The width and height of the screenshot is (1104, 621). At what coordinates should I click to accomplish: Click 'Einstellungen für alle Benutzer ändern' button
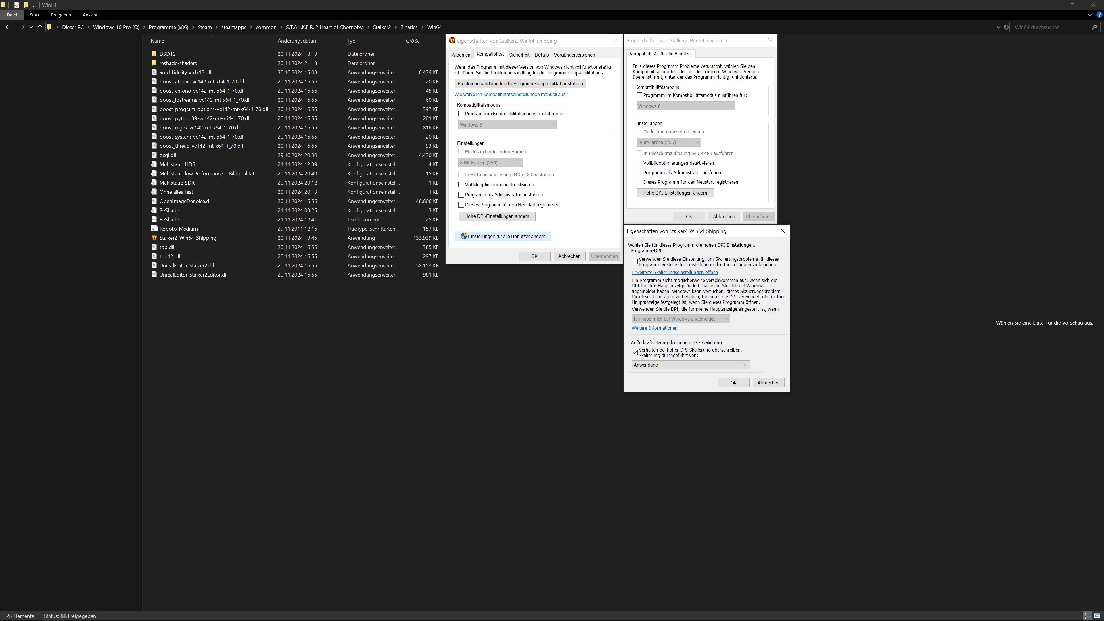point(503,237)
